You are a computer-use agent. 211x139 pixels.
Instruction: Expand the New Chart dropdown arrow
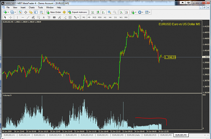click(8, 12)
